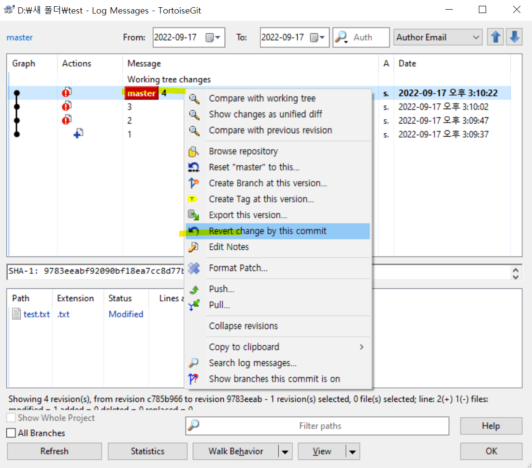Expand the Copy to clipboard submenu arrow
The height and width of the screenshot is (468, 532).
pos(362,347)
